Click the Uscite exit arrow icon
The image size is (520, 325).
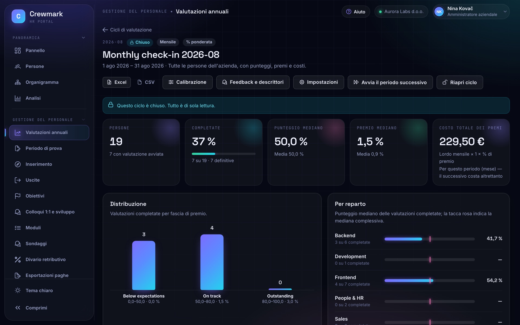[18, 180]
